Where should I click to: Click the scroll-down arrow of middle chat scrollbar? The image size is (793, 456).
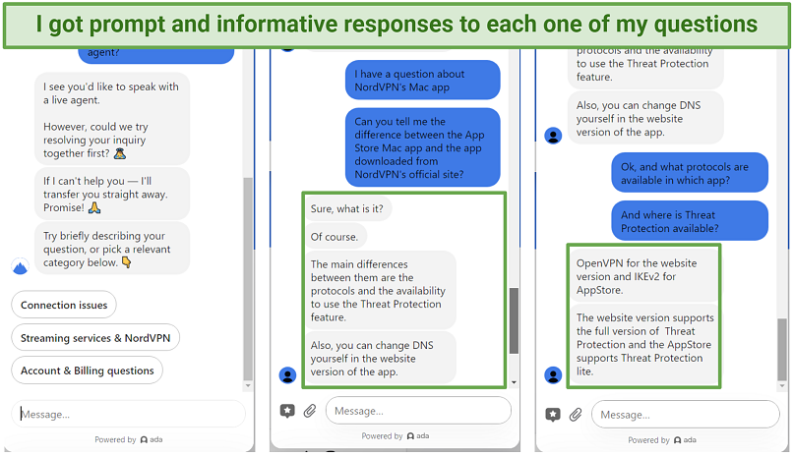click(514, 382)
